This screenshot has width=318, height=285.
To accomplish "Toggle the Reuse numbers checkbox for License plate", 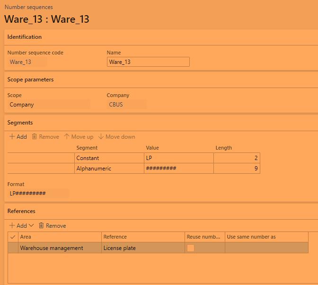I will (x=190, y=248).
